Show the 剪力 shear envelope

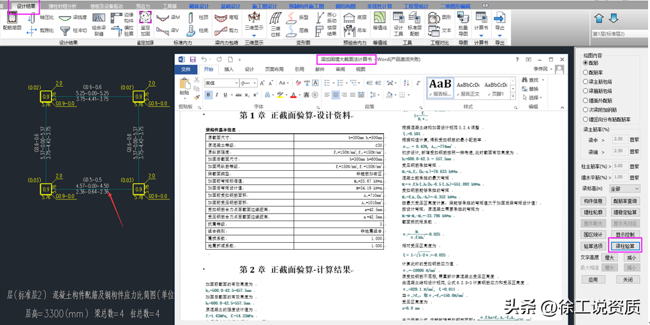[x=226, y=31]
